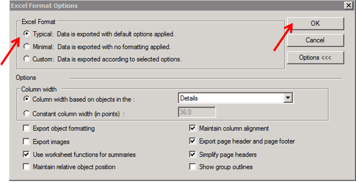Open the Details dropdown list
The image size is (356, 182).
coord(287,98)
